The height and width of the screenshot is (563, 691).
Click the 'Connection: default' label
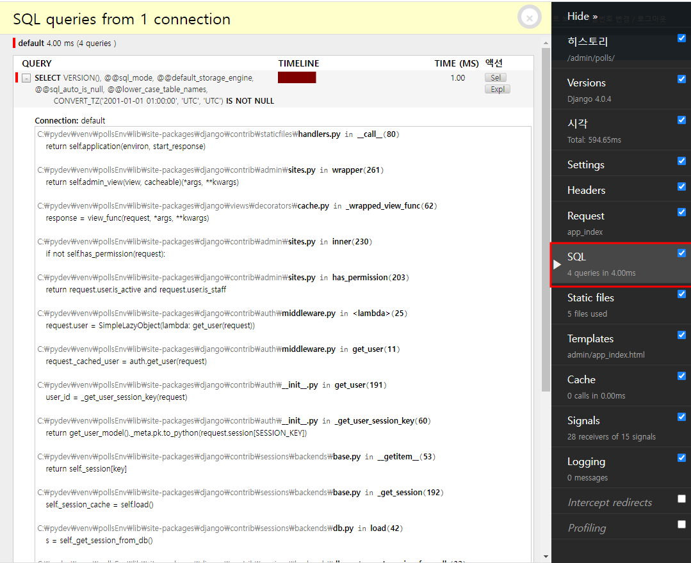click(70, 121)
